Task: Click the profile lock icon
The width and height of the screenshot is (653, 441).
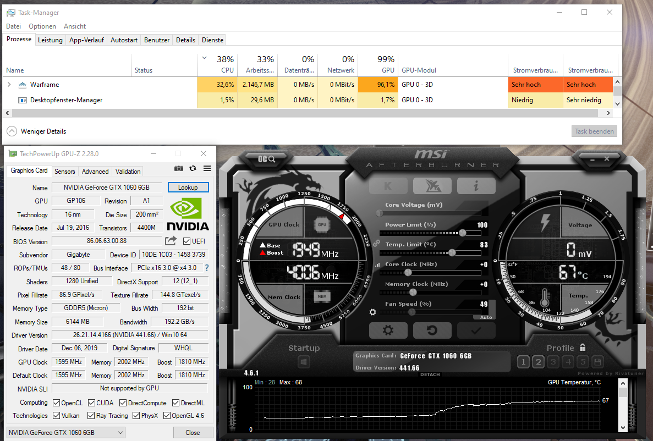Action: click(583, 348)
